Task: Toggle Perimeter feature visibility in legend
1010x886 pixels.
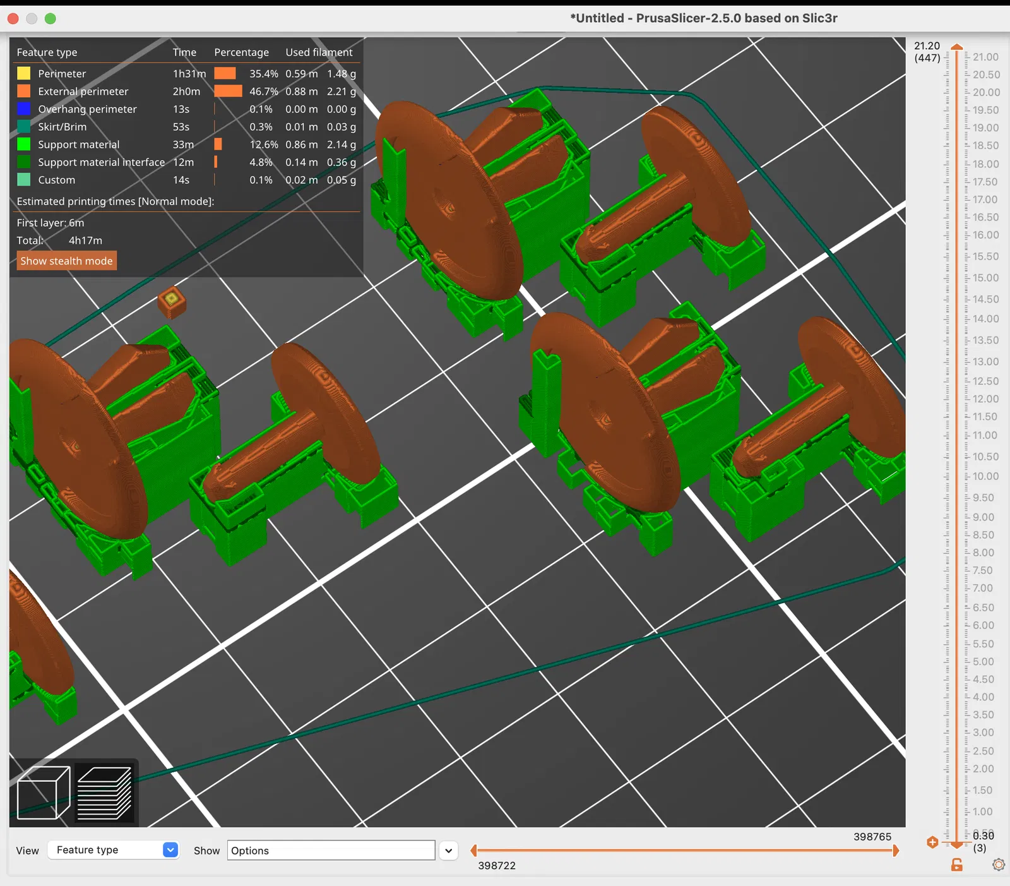Action: pyautogui.click(x=186, y=73)
